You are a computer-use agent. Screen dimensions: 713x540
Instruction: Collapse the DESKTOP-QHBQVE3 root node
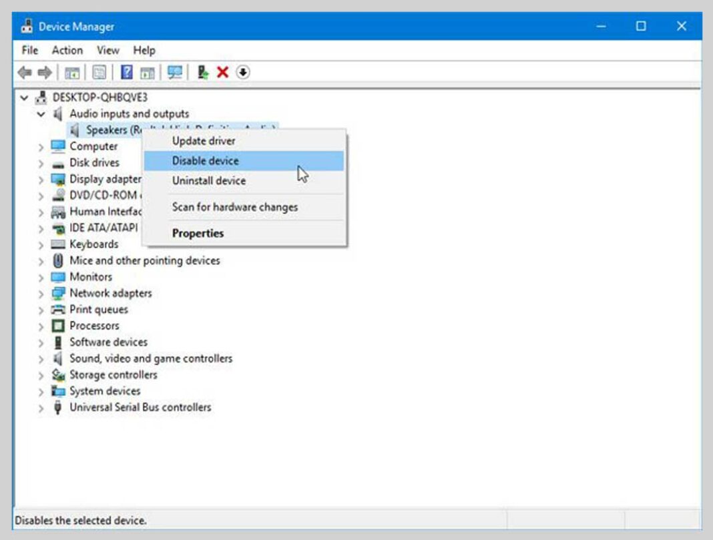tap(25, 97)
